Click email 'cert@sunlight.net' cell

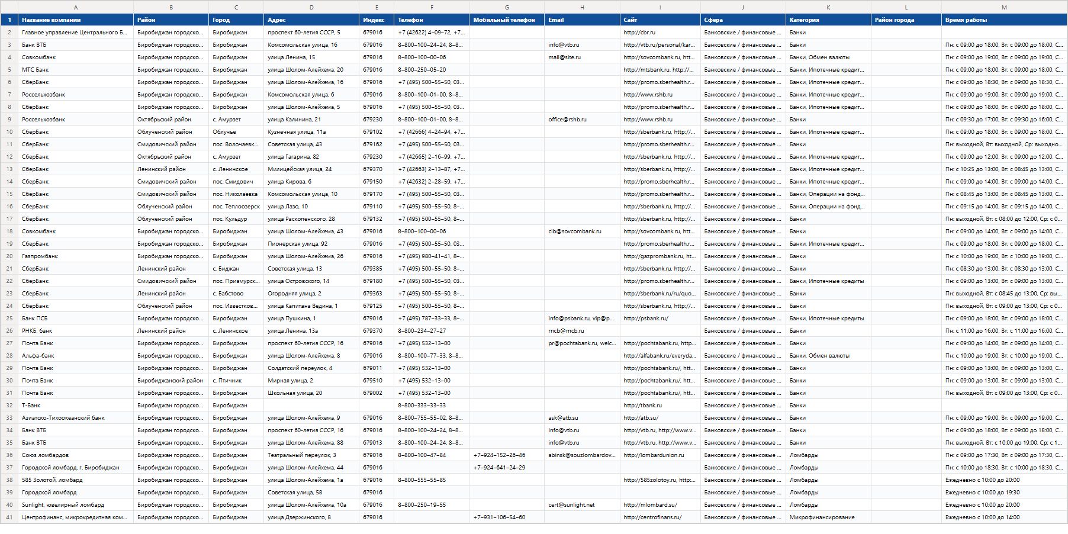582,505
